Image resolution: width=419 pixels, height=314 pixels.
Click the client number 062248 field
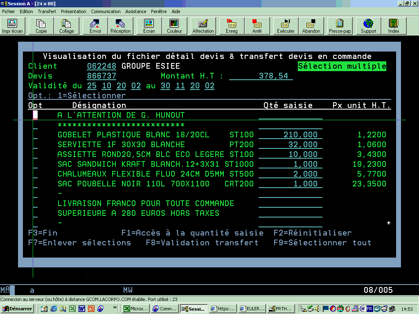(x=101, y=66)
